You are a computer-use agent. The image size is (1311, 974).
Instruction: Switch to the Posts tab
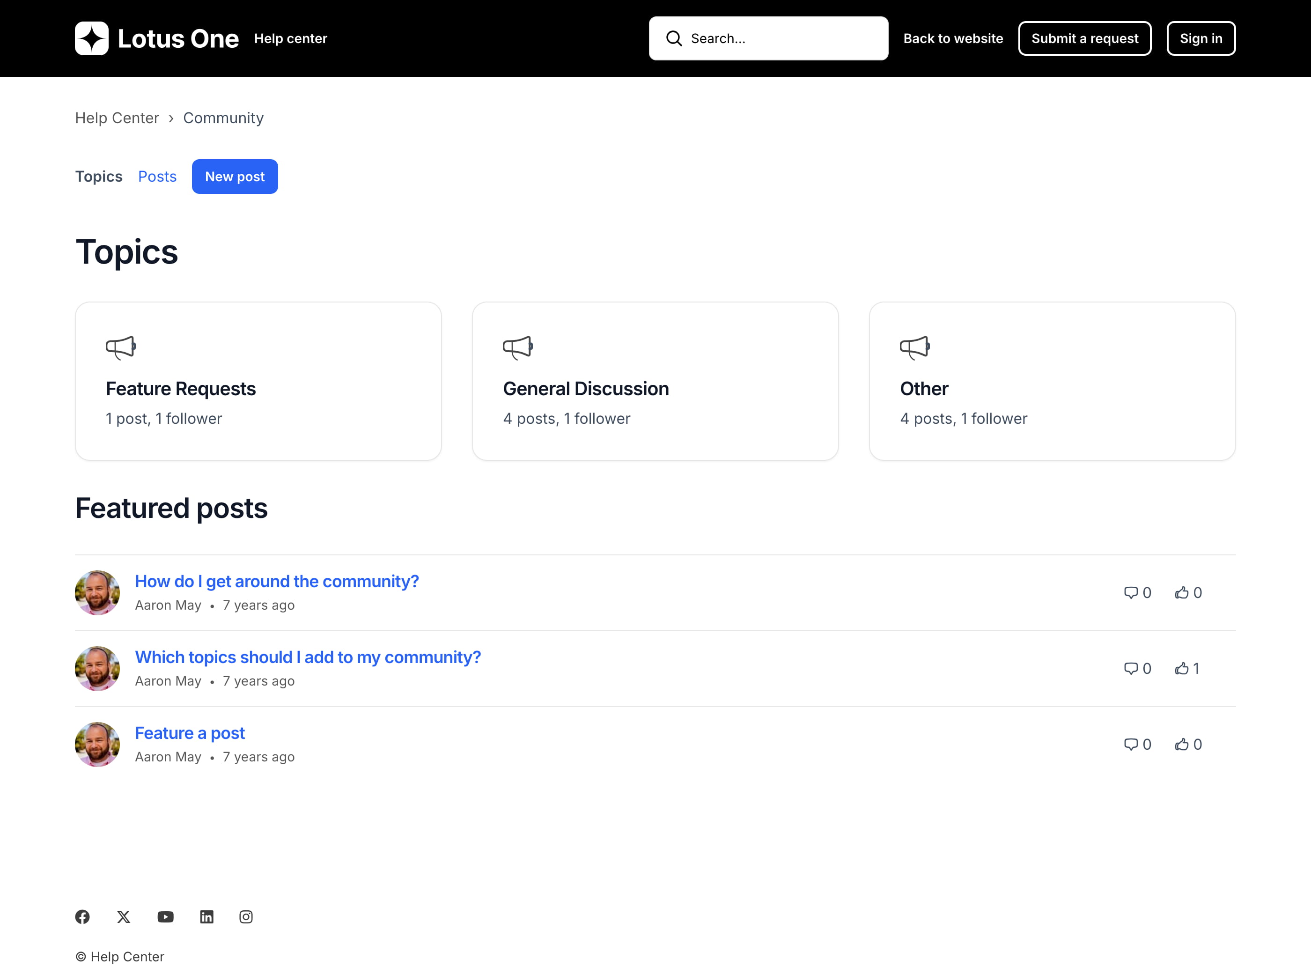(x=157, y=176)
